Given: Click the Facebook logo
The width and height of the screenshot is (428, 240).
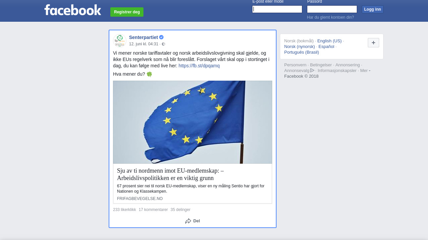Looking at the screenshot, I should pos(73,10).
